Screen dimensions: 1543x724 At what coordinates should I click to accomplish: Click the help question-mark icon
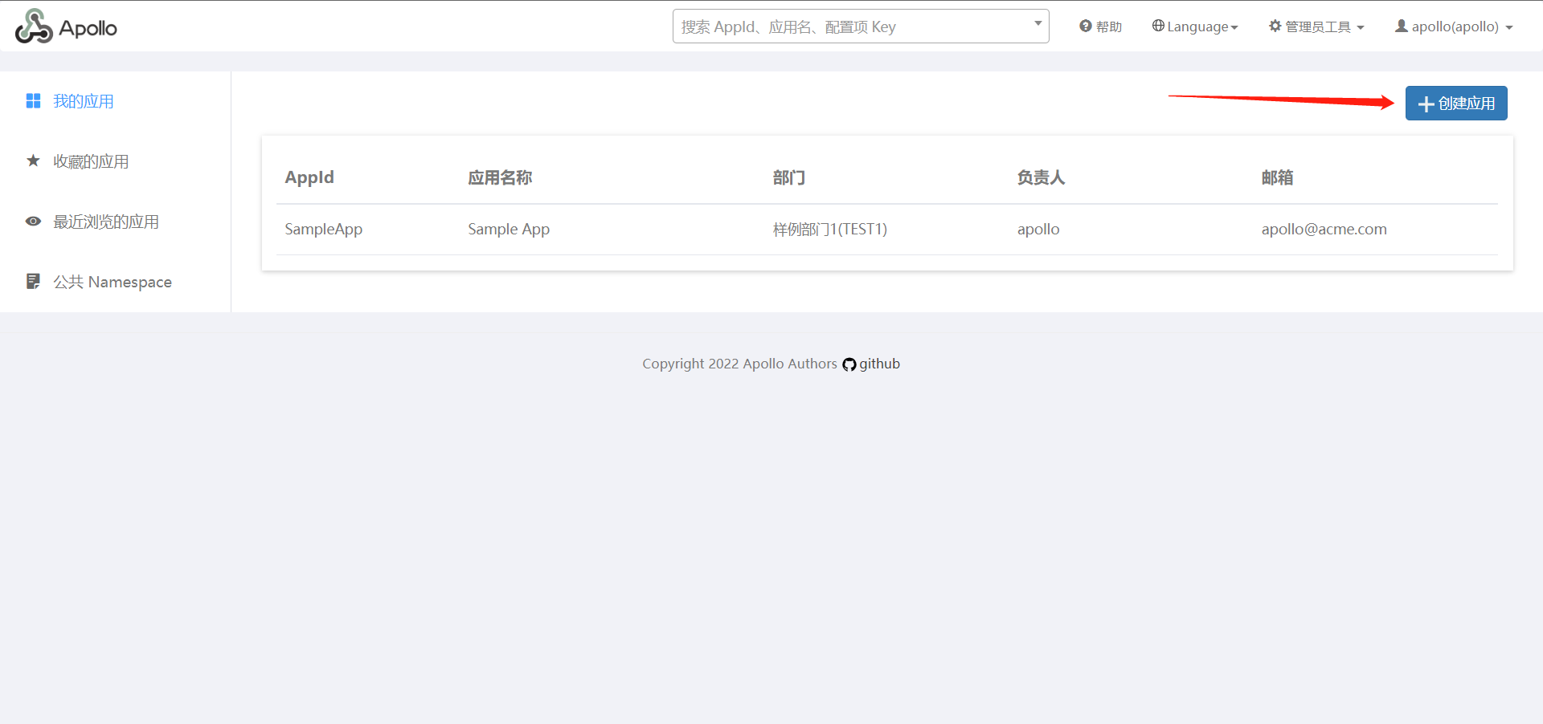1083,26
